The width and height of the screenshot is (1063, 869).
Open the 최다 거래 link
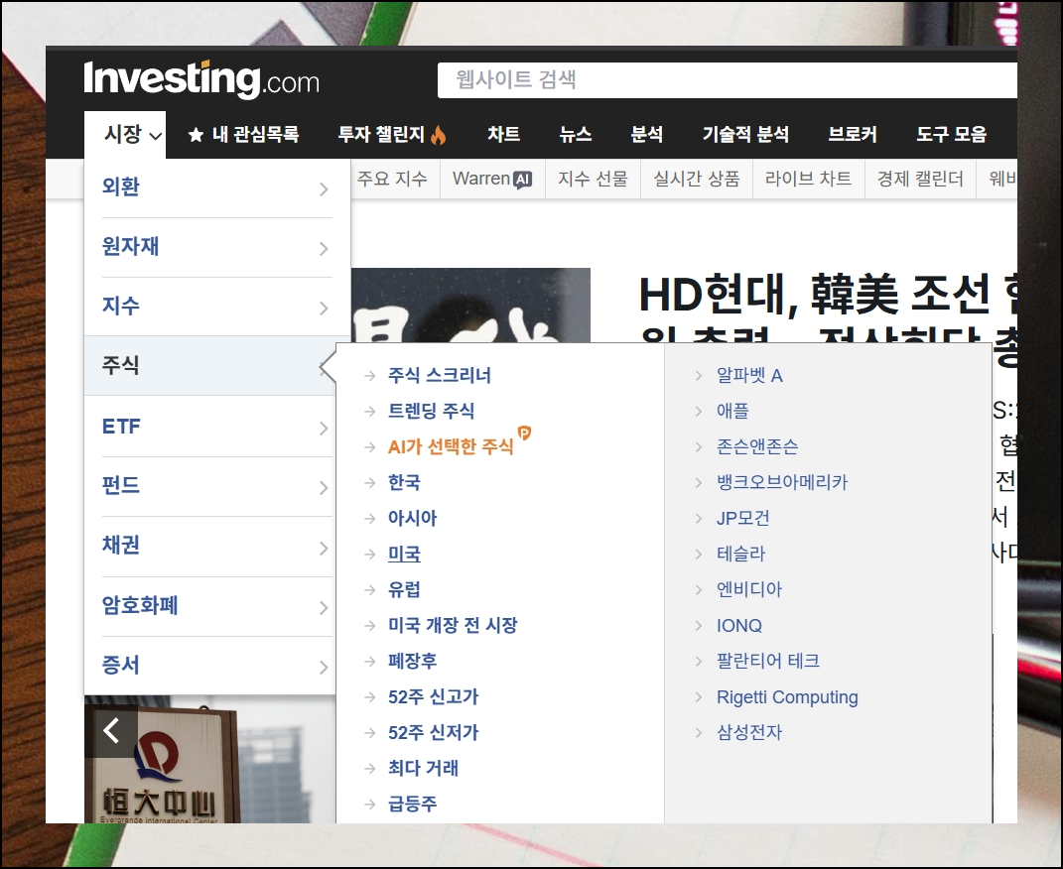[x=423, y=768]
